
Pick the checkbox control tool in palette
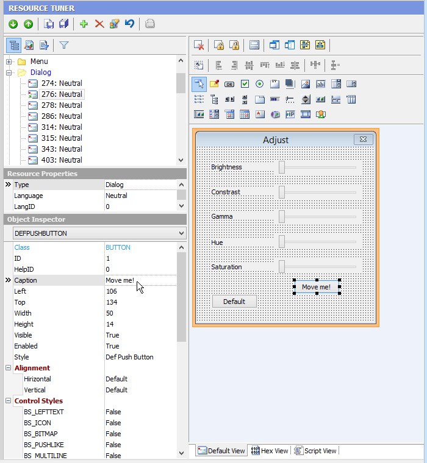click(245, 84)
